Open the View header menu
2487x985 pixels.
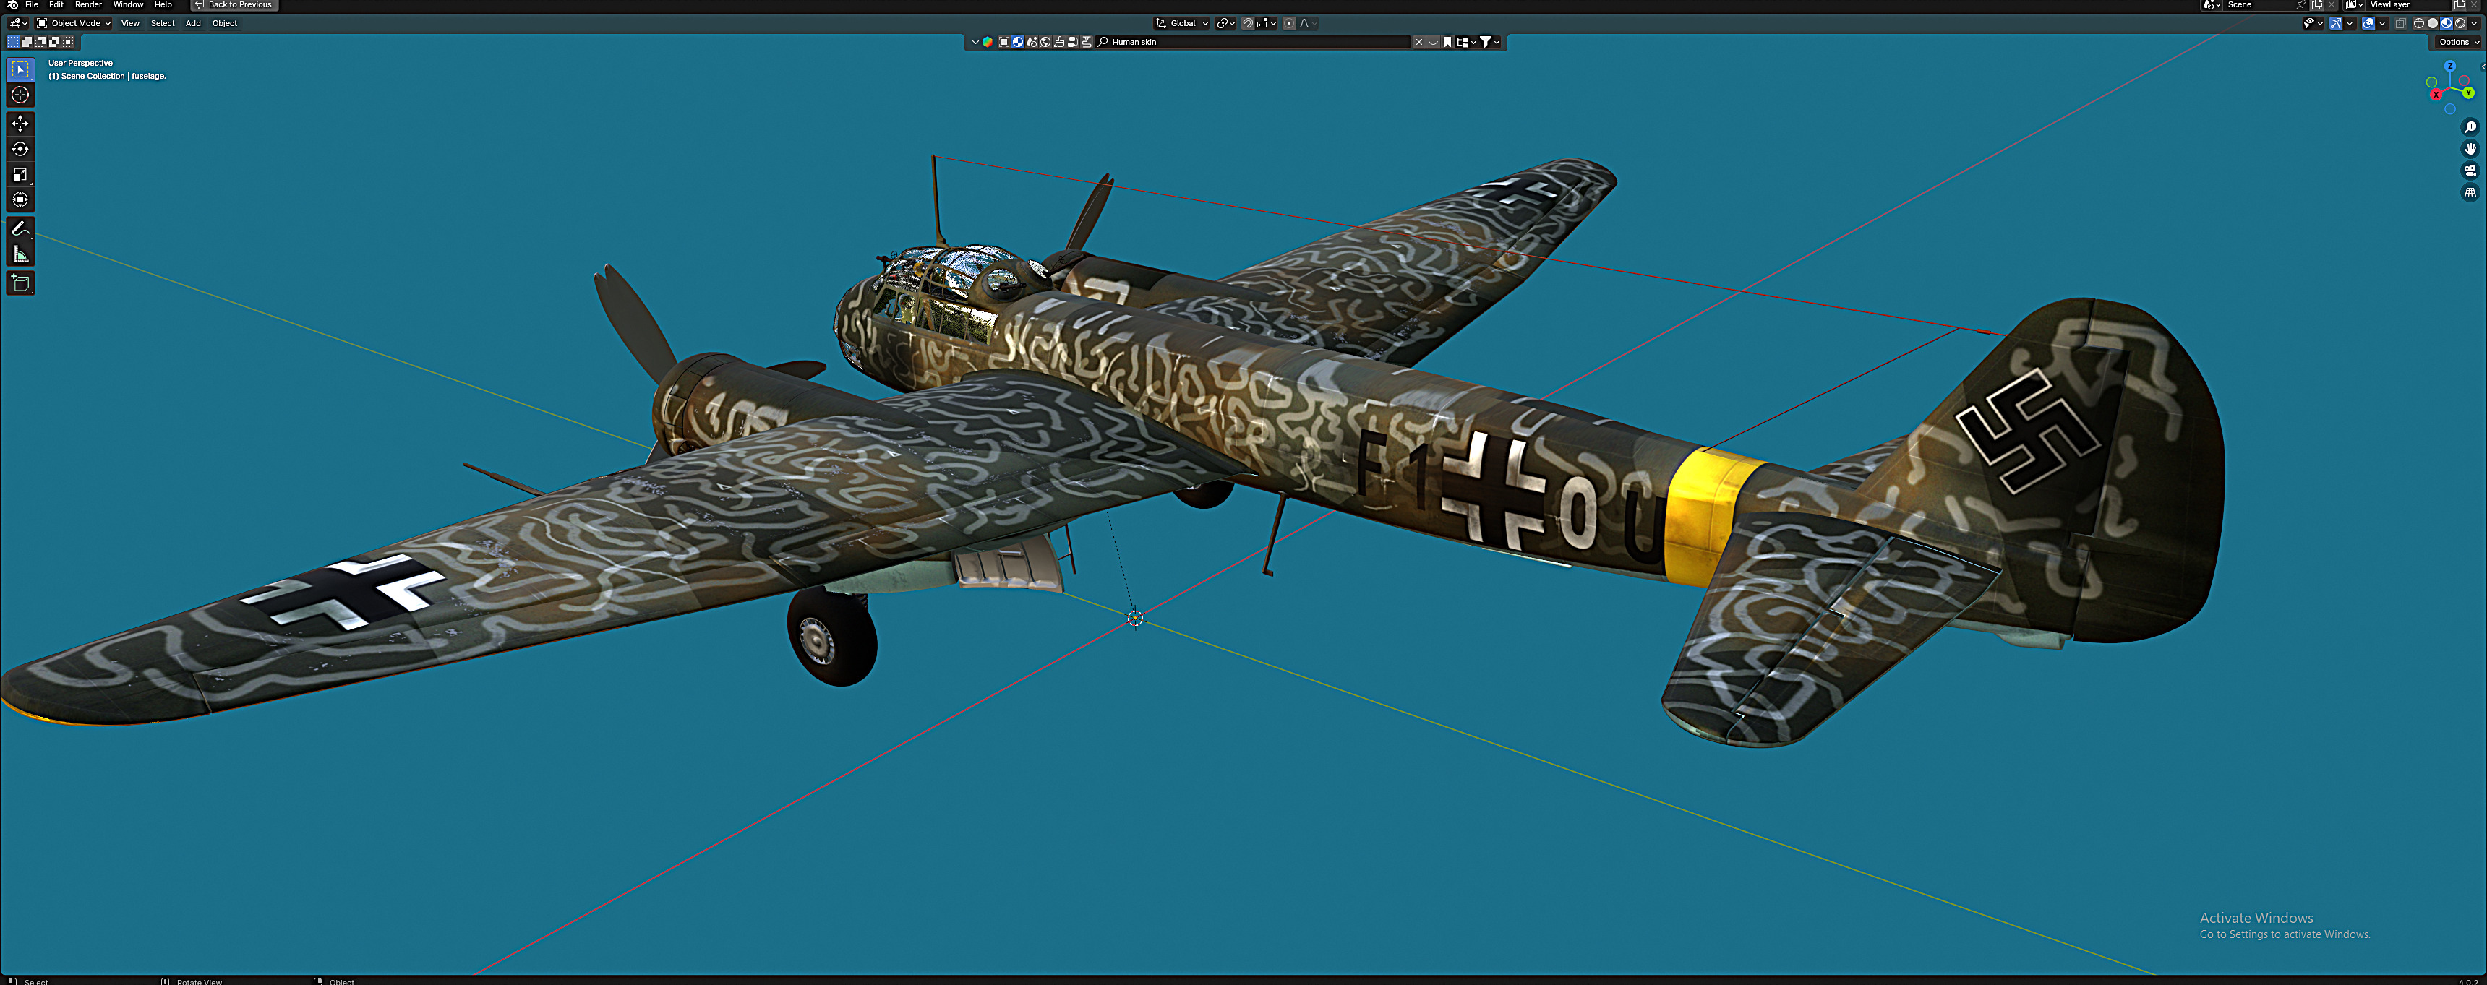[129, 23]
